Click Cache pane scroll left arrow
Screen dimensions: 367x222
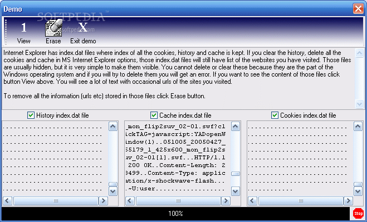click(x=130, y=201)
